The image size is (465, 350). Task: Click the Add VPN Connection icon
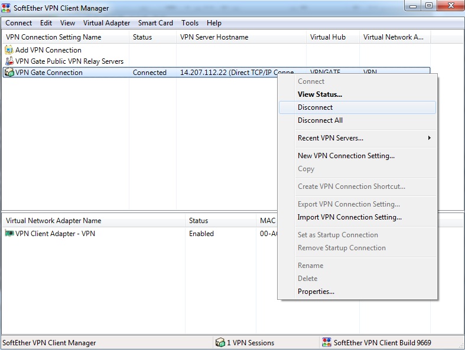(x=9, y=50)
